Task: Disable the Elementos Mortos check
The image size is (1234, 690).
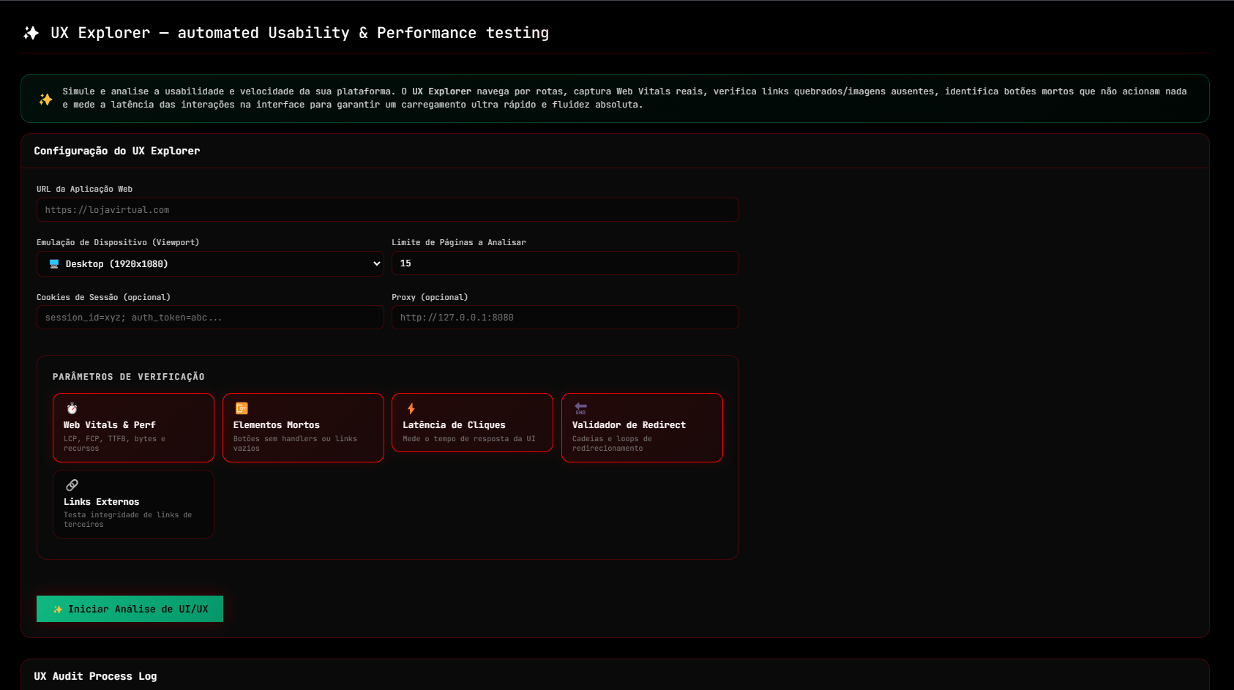Action: coord(303,428)
